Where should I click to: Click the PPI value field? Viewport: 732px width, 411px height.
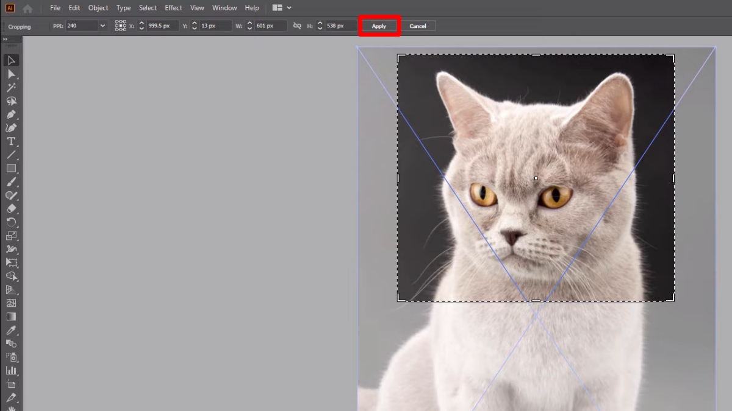pos(81,26)
